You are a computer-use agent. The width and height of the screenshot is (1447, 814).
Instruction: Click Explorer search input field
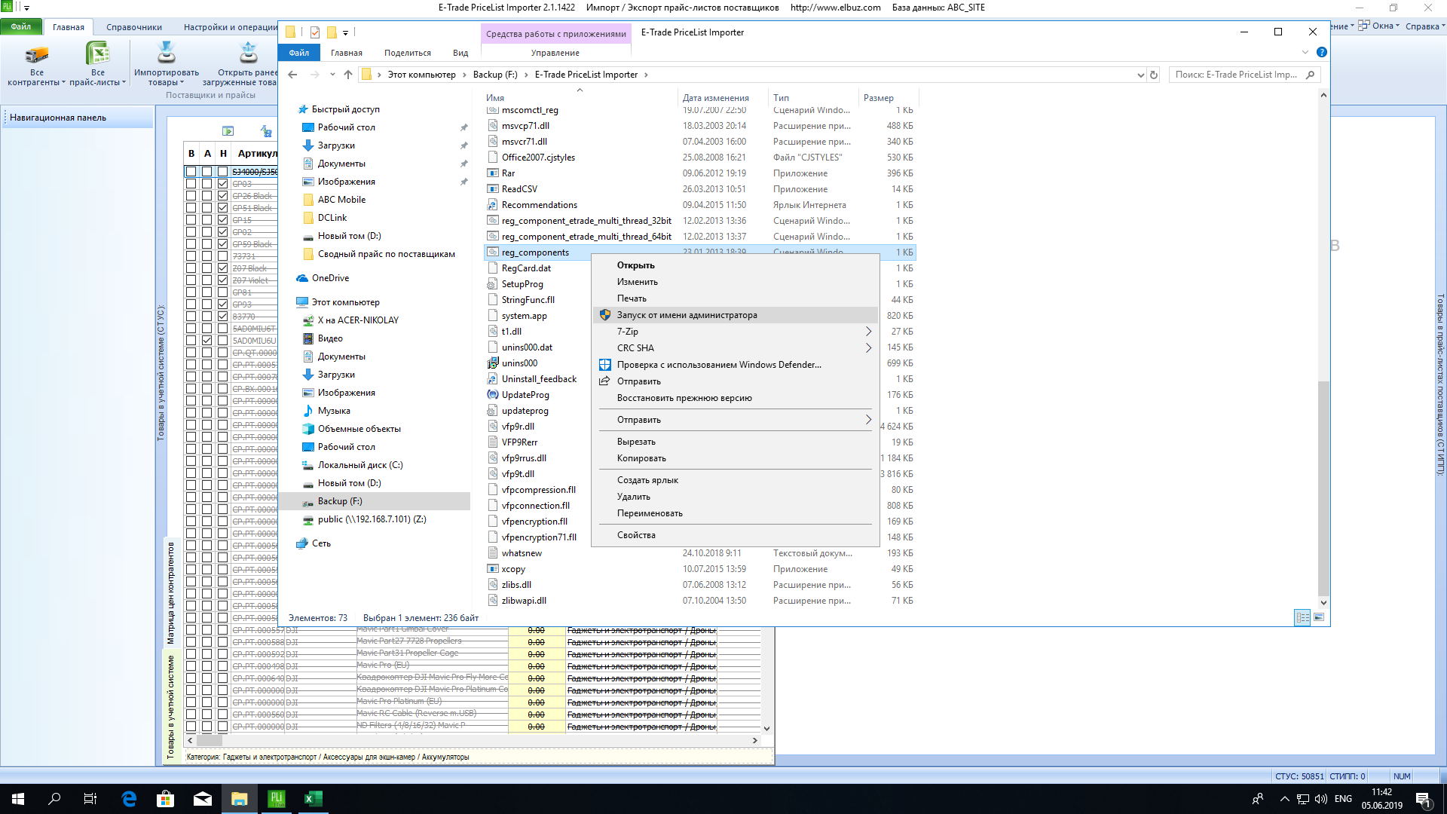[x=1236, y=75]
